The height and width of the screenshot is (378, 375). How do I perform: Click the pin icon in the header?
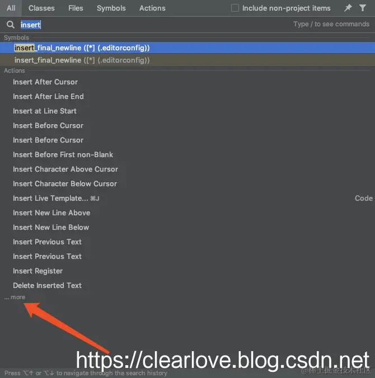348,8
